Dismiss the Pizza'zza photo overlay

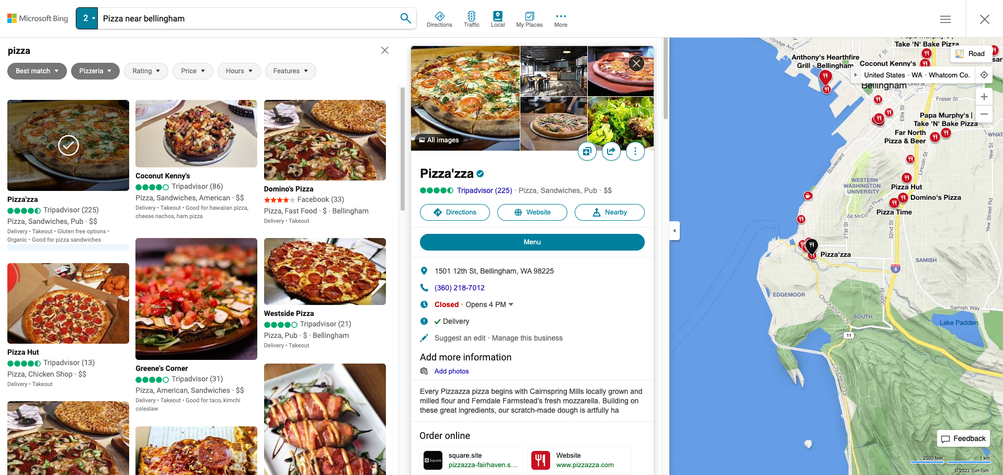point(636,64)
